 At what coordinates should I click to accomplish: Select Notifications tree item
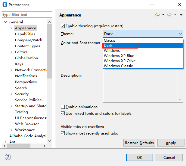(x=26, y=76)
